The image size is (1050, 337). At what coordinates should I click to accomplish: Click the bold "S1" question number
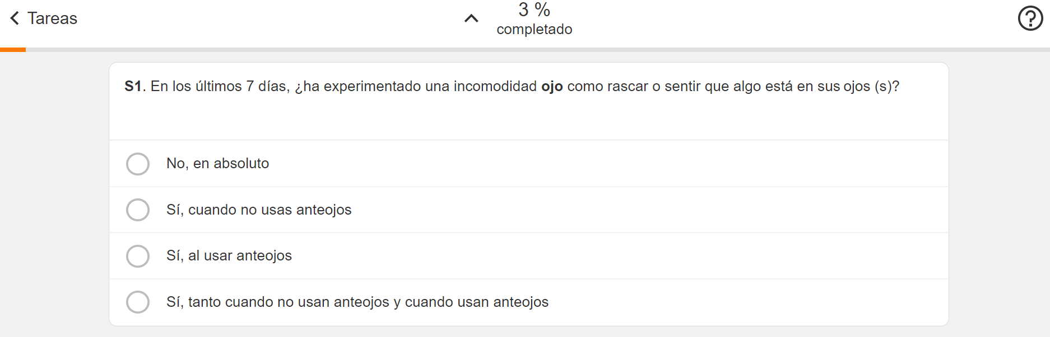click(133, 86)
